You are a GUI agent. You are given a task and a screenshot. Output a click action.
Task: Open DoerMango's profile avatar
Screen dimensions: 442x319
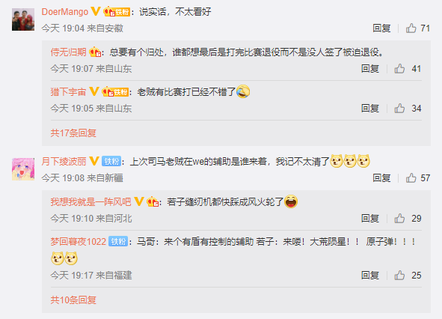(23, 19)
